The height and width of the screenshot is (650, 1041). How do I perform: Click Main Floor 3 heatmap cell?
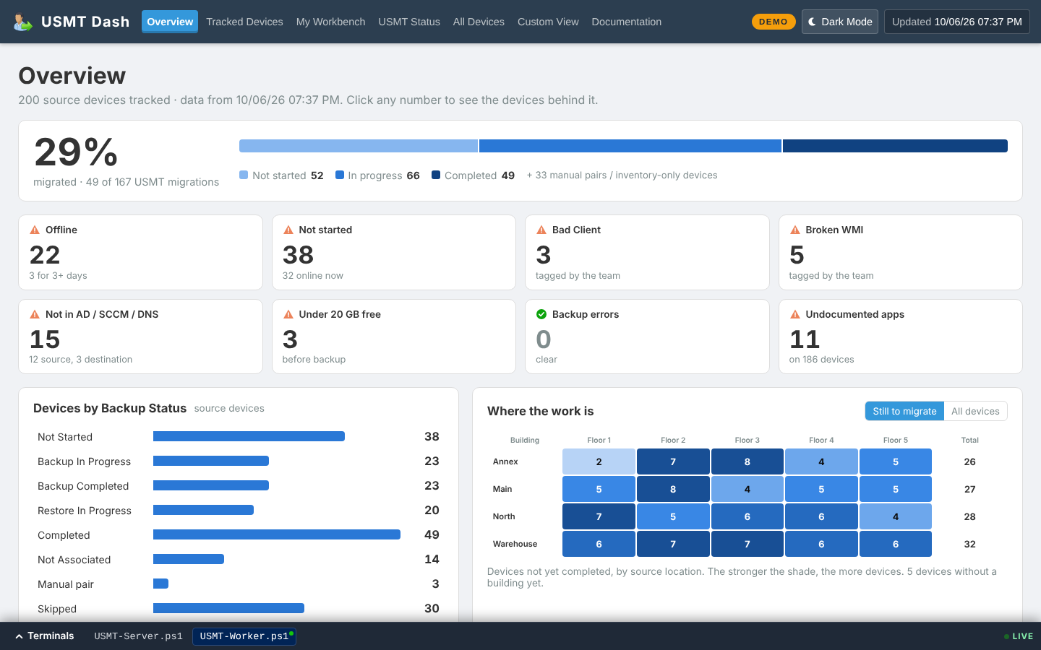pos(747,489)
